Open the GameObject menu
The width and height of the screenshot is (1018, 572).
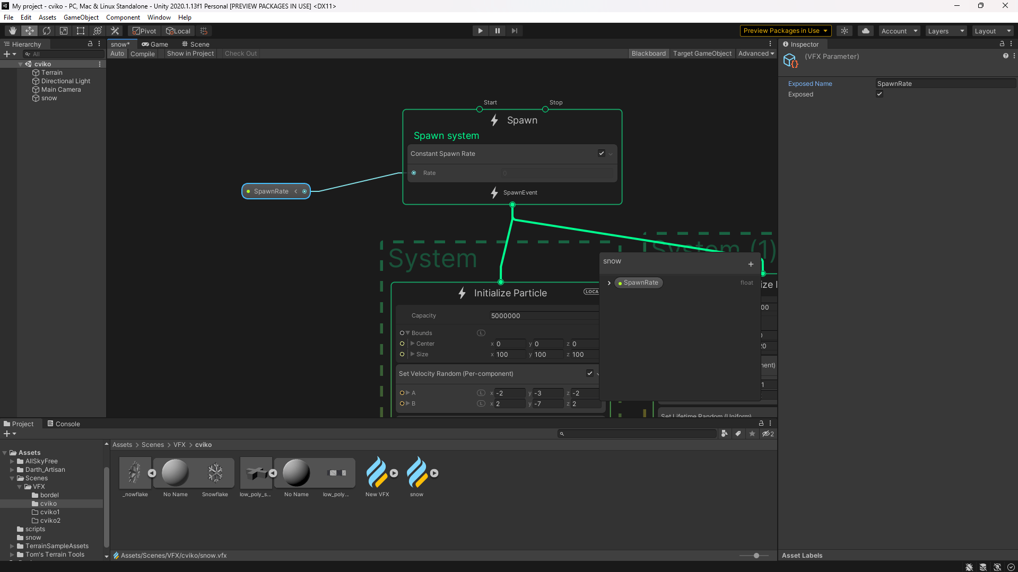click(x=81, y=17)
